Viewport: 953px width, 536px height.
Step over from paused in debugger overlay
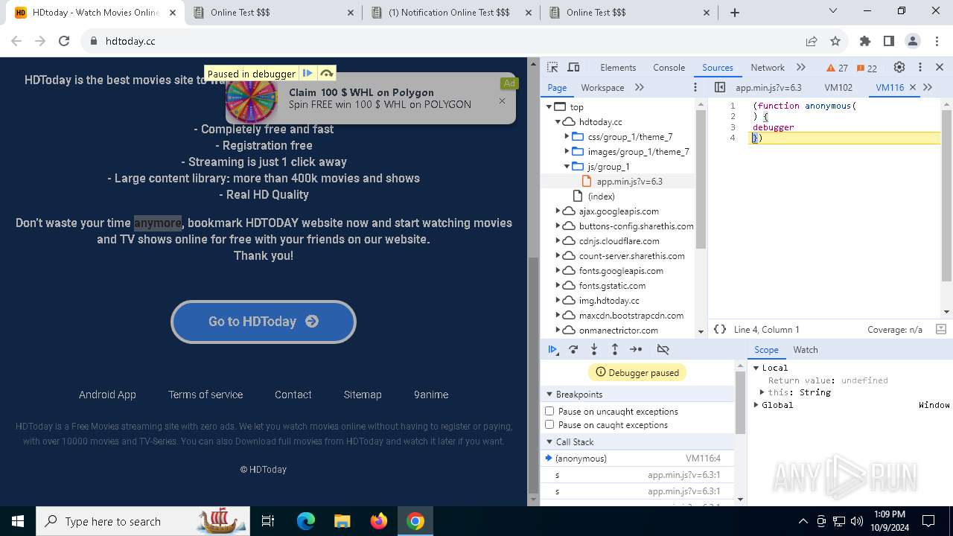tap(326, 73)
